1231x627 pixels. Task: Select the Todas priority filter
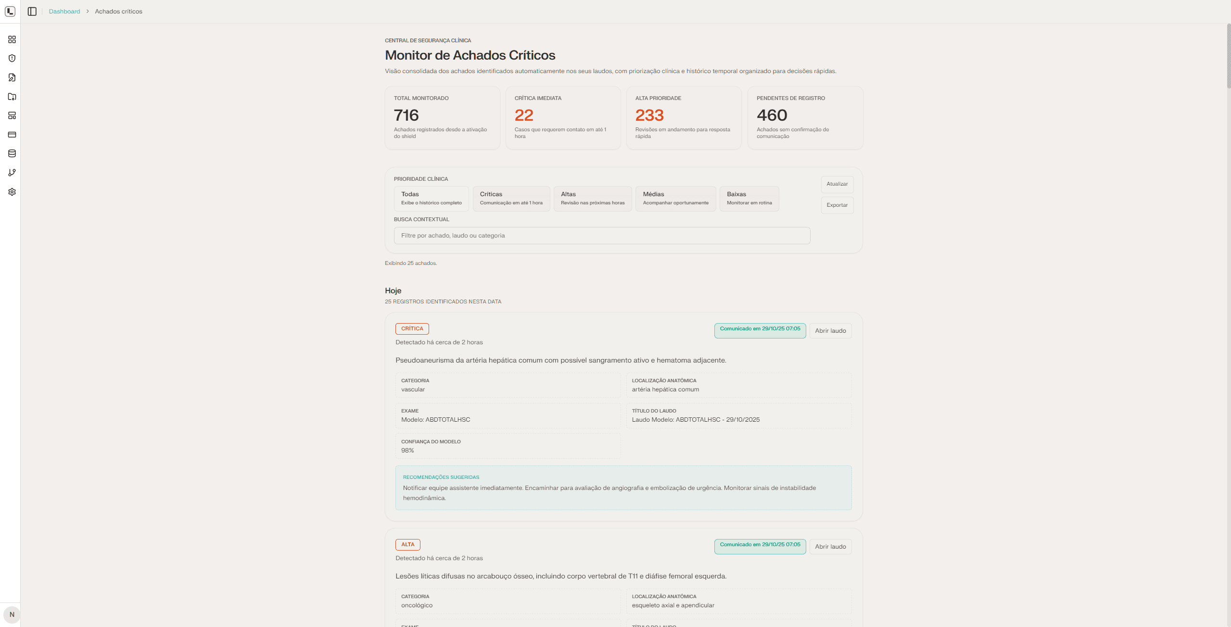click(x=431, y=198)
